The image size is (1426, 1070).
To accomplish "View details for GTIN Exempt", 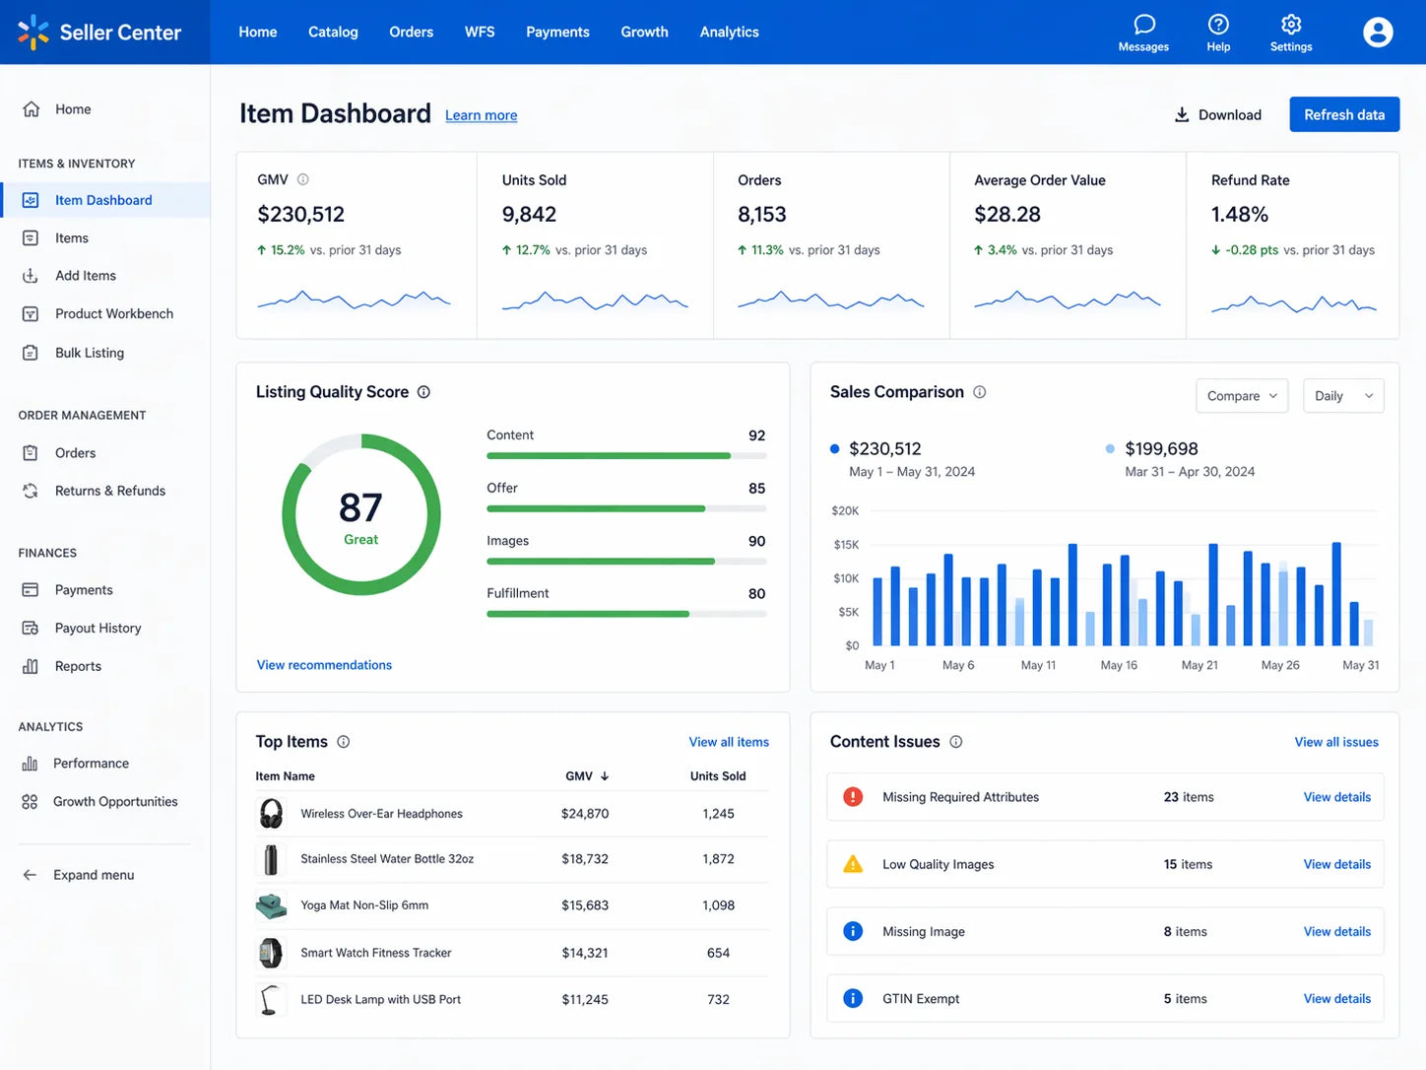I will 1337,998.
